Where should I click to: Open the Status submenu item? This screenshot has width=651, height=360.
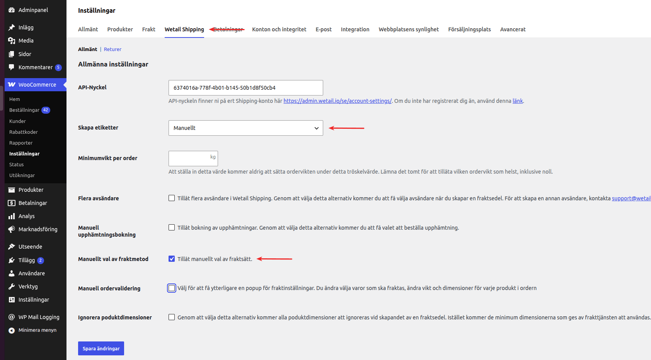click(17, 164)
